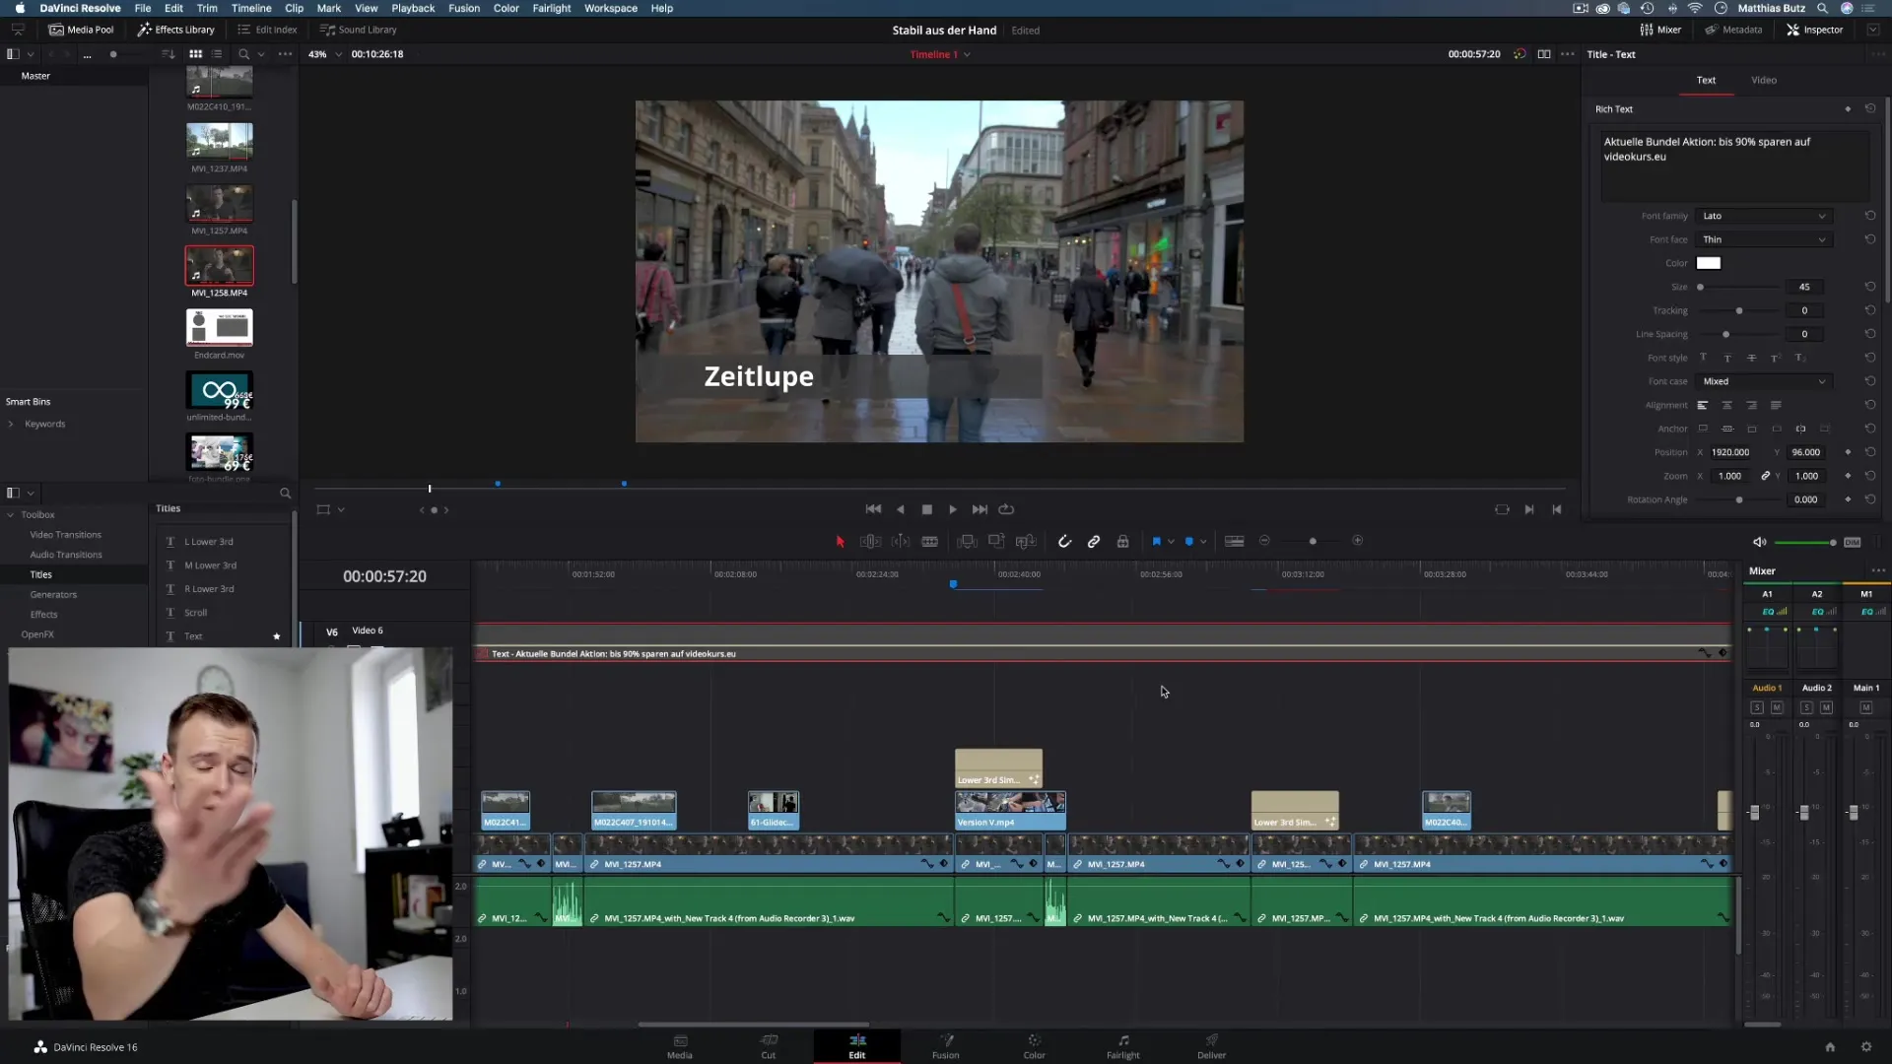Click timeline zoom in plus icon
Image resolution: width=1892 pixels, height=1064 pixels.
tap(1357, 541)
